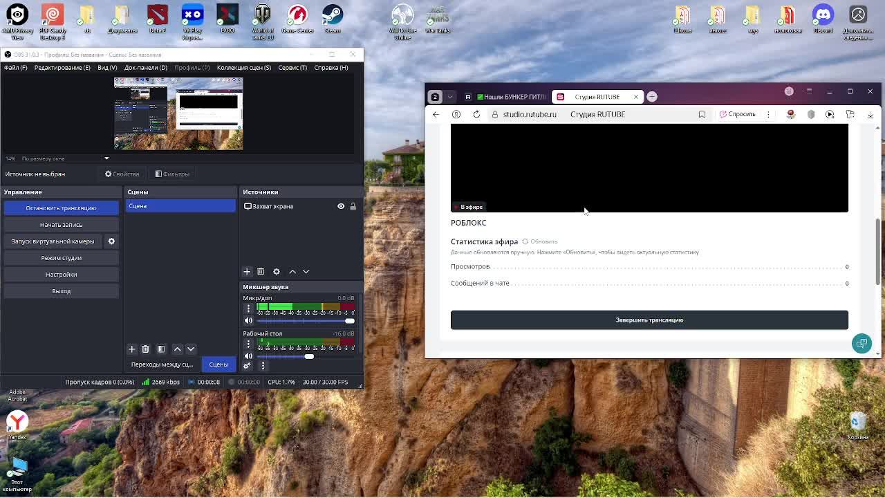Screen dimensions: 885x498
Task: Switch to the Сцены dock tab
Action: tap(218, 365)
